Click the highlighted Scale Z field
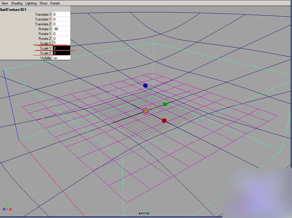The height and width of the screenshot is (218, 292). (61, 53)
